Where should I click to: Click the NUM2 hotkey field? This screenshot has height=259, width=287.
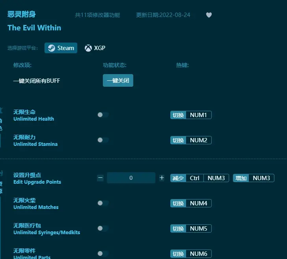tap(199, 140)
